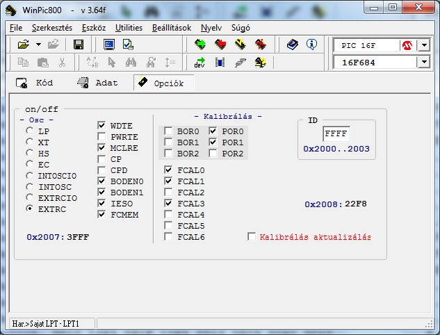440x335 pixels.
Task: Enable Kalibrálás aktualizálás checkbox
Action: (252, 236)
